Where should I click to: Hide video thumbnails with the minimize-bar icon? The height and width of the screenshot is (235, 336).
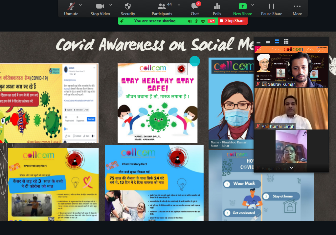click(x=258, y=42)
